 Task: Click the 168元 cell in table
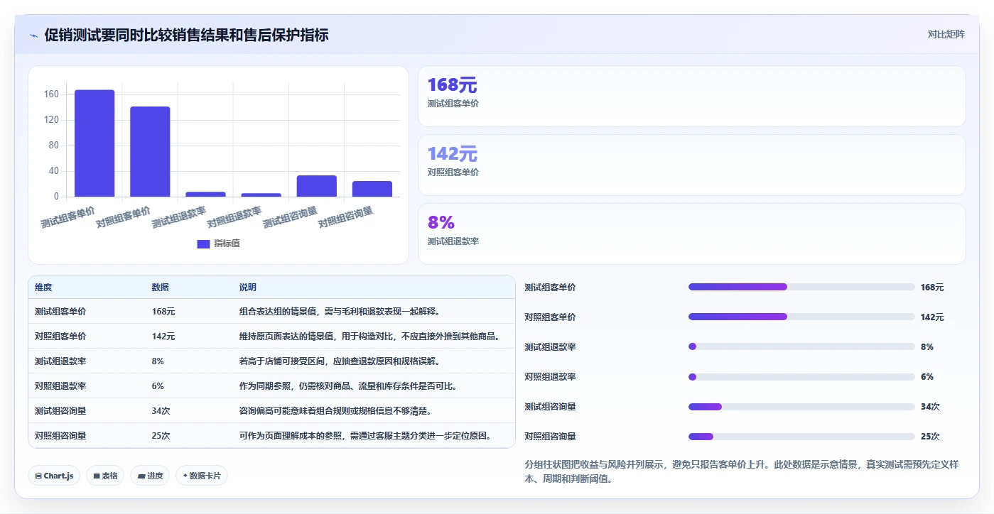pyautogui.click(x=163, y=312)
